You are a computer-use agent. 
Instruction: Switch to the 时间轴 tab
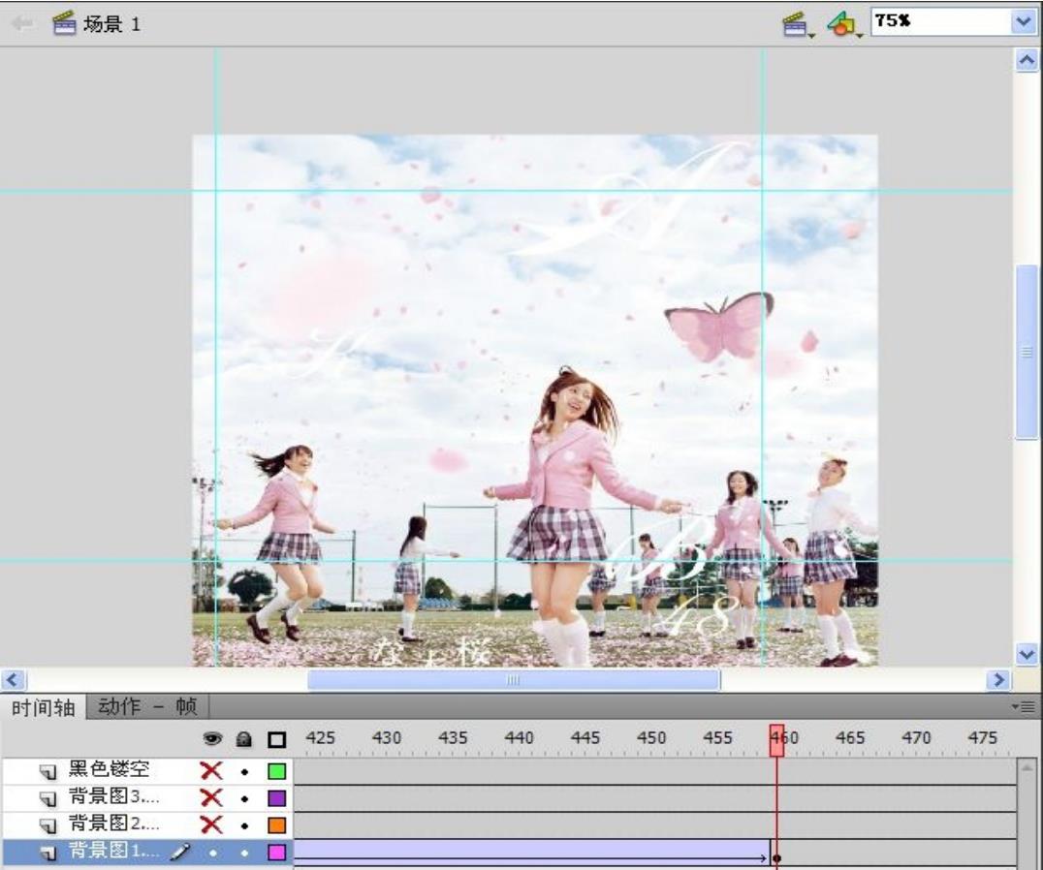[x=43, y=707]
